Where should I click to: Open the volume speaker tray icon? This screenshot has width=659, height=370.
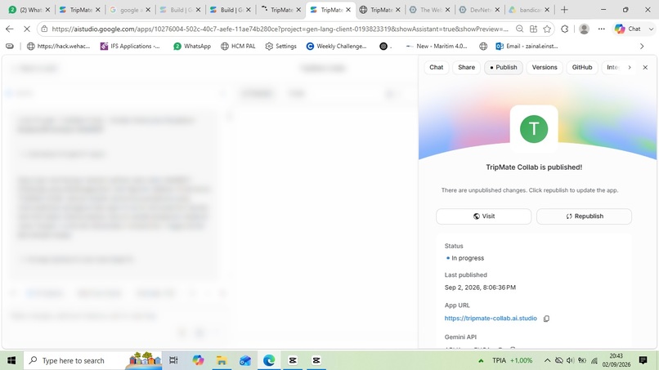click(570, 360)
